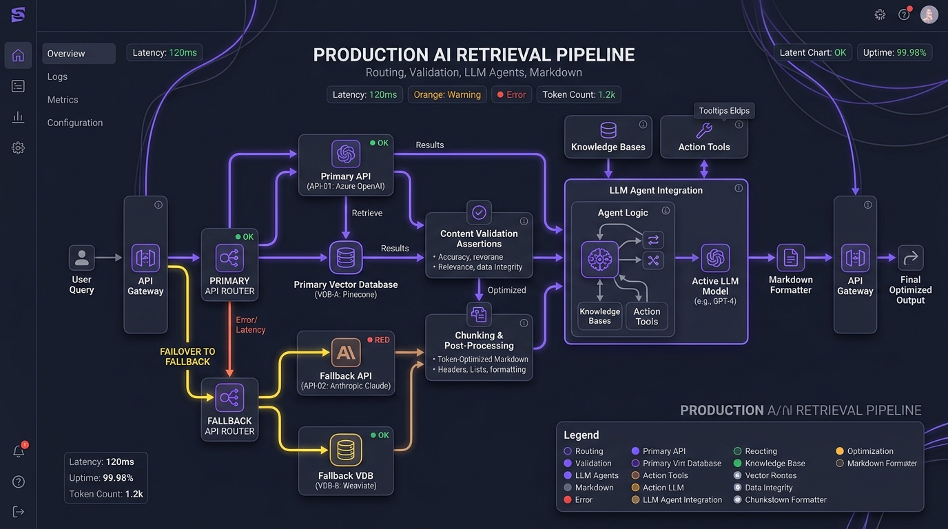Click the red Error swatch in legend
The height and width of the screenshot is (529, 948).
(568, 500)
